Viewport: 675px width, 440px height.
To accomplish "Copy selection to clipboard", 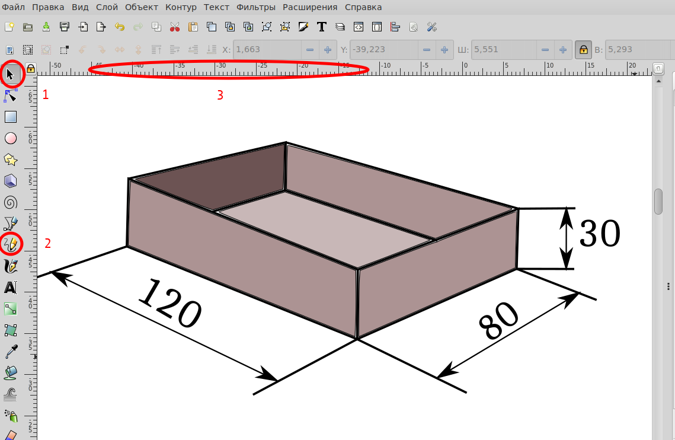I will click(156, 27).
